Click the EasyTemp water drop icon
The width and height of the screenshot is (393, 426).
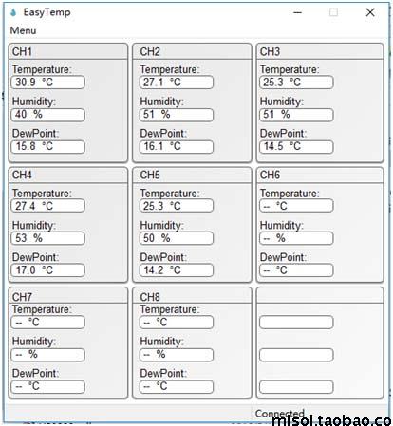[13, 12]
